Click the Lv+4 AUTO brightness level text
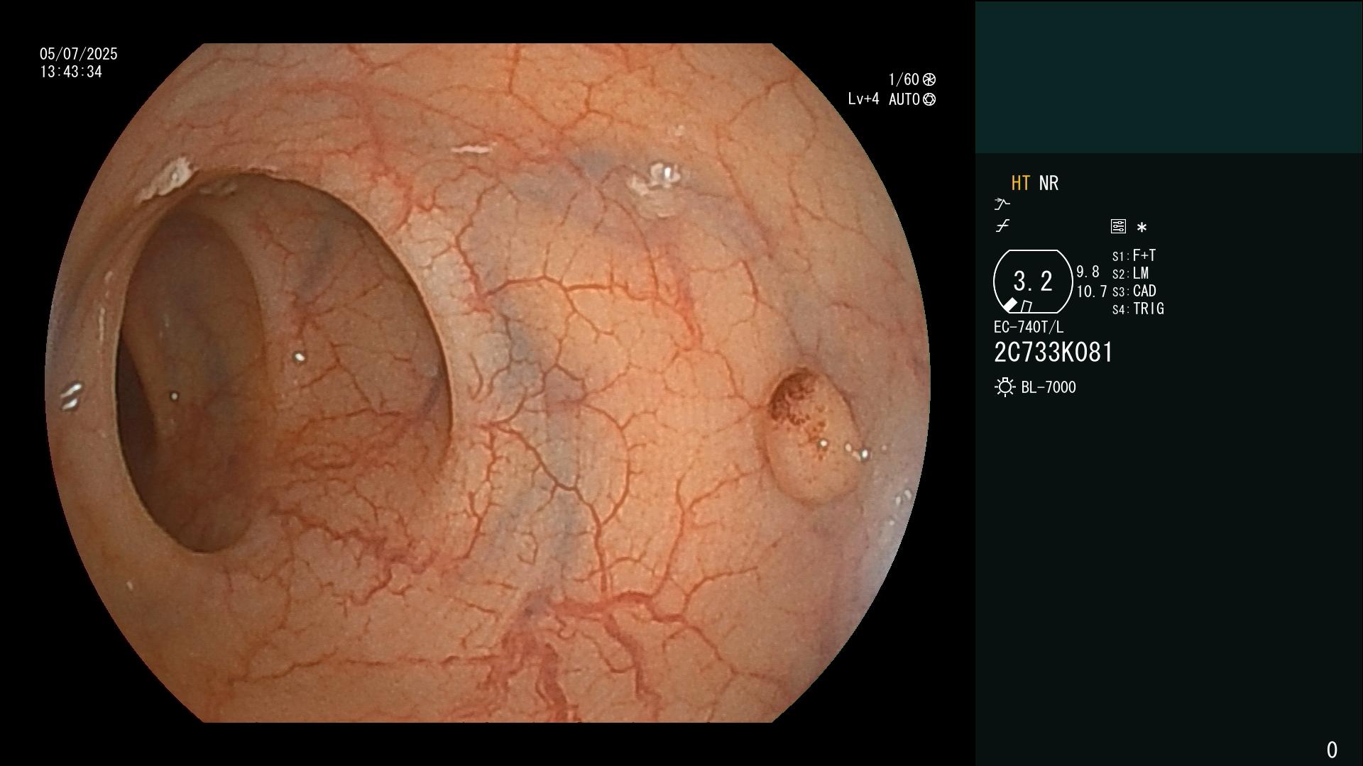Screen dimensions: 1363x766 (x=884, y=99)
